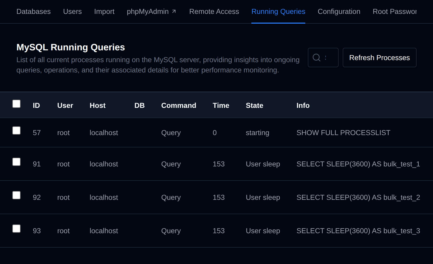This screenshot has height=264, width=433.
Task: Click the Time value 0 cell
Action: pos(215,133)
